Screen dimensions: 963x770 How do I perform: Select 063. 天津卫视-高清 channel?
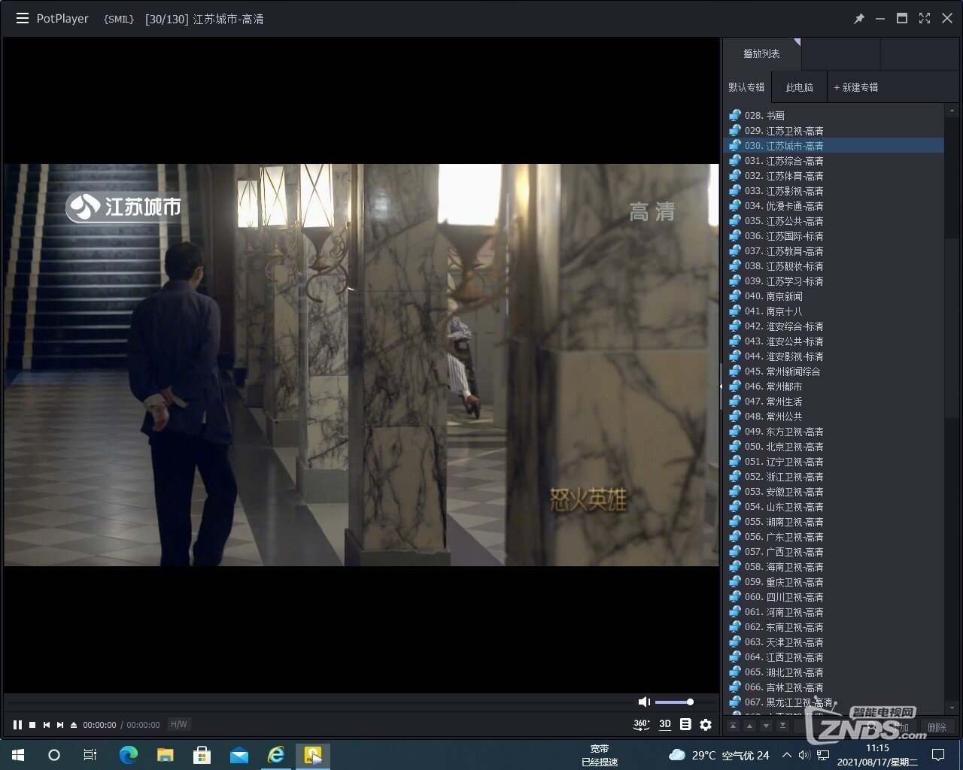click(x=834, y=642)
